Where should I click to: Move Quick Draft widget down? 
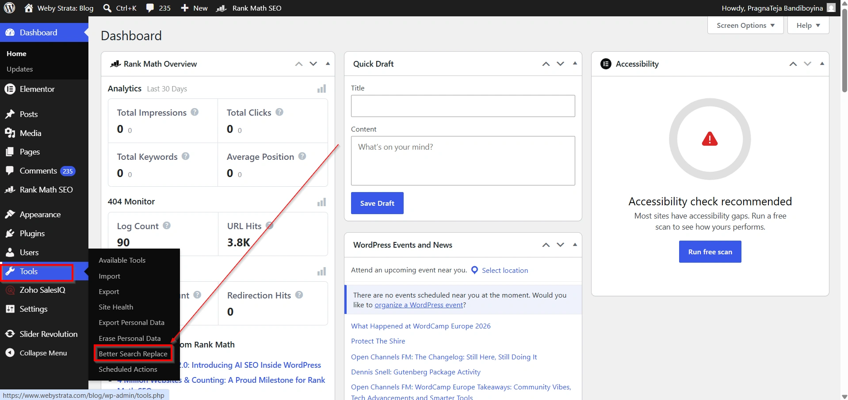(x=561, y=64)
